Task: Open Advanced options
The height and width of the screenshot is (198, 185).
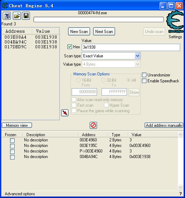Action: click(20, 194)
